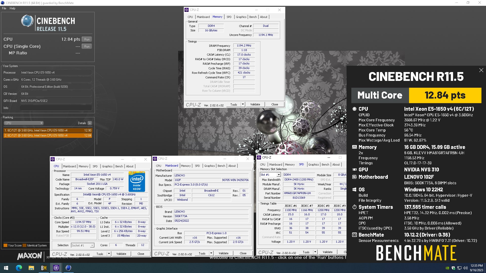Image resolution: width=486 pixels, height=273 pixels.
Task: Click the Max Bandwidth DDR4-2400 field
Action: [x=299, y=180]
